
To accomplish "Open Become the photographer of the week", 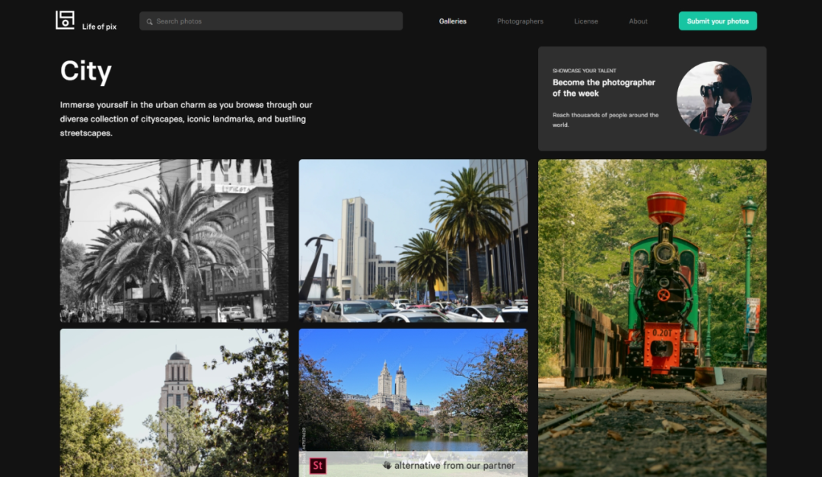I will 604,87.
